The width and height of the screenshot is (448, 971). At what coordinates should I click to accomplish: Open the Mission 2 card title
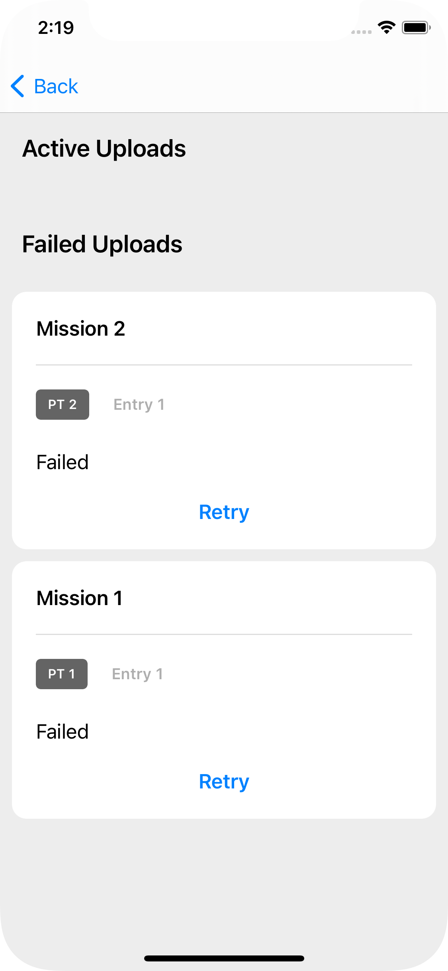tap(81, 329)
